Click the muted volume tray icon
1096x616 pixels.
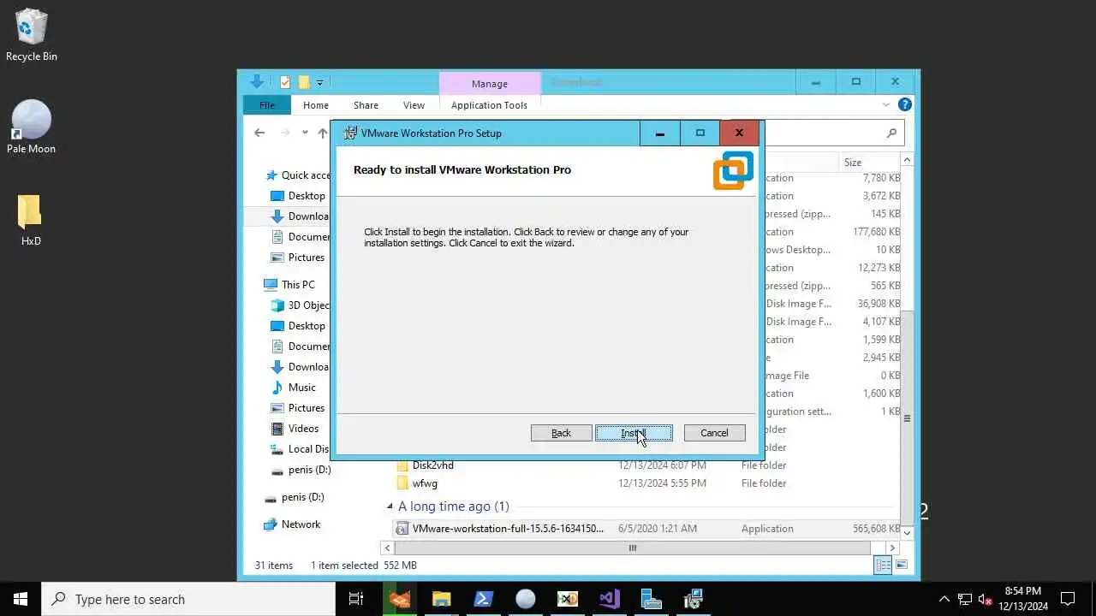pos(986,599)
